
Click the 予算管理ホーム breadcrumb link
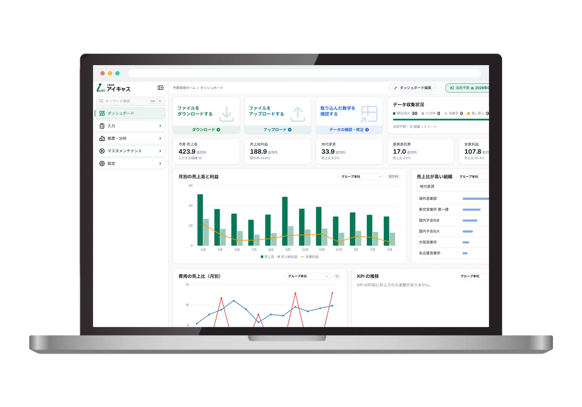click(x=184, y=88)
